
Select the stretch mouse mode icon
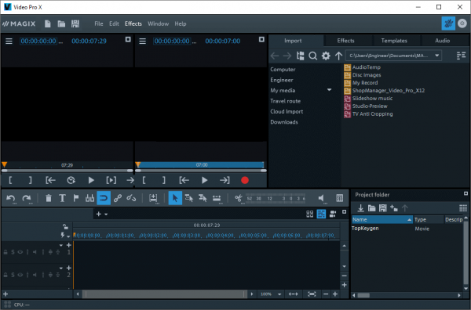[217, 198]
